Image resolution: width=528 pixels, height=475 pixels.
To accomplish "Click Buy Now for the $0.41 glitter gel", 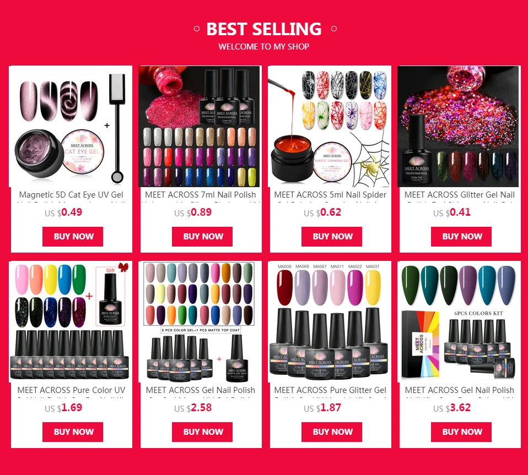I will click(x=461, y=237).
